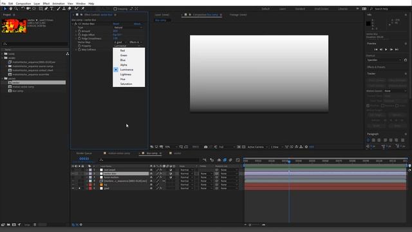Screen dimensions: 412x232
Task: Click the stopwatch next to Map Softness
Action: (x=79, y=50)
